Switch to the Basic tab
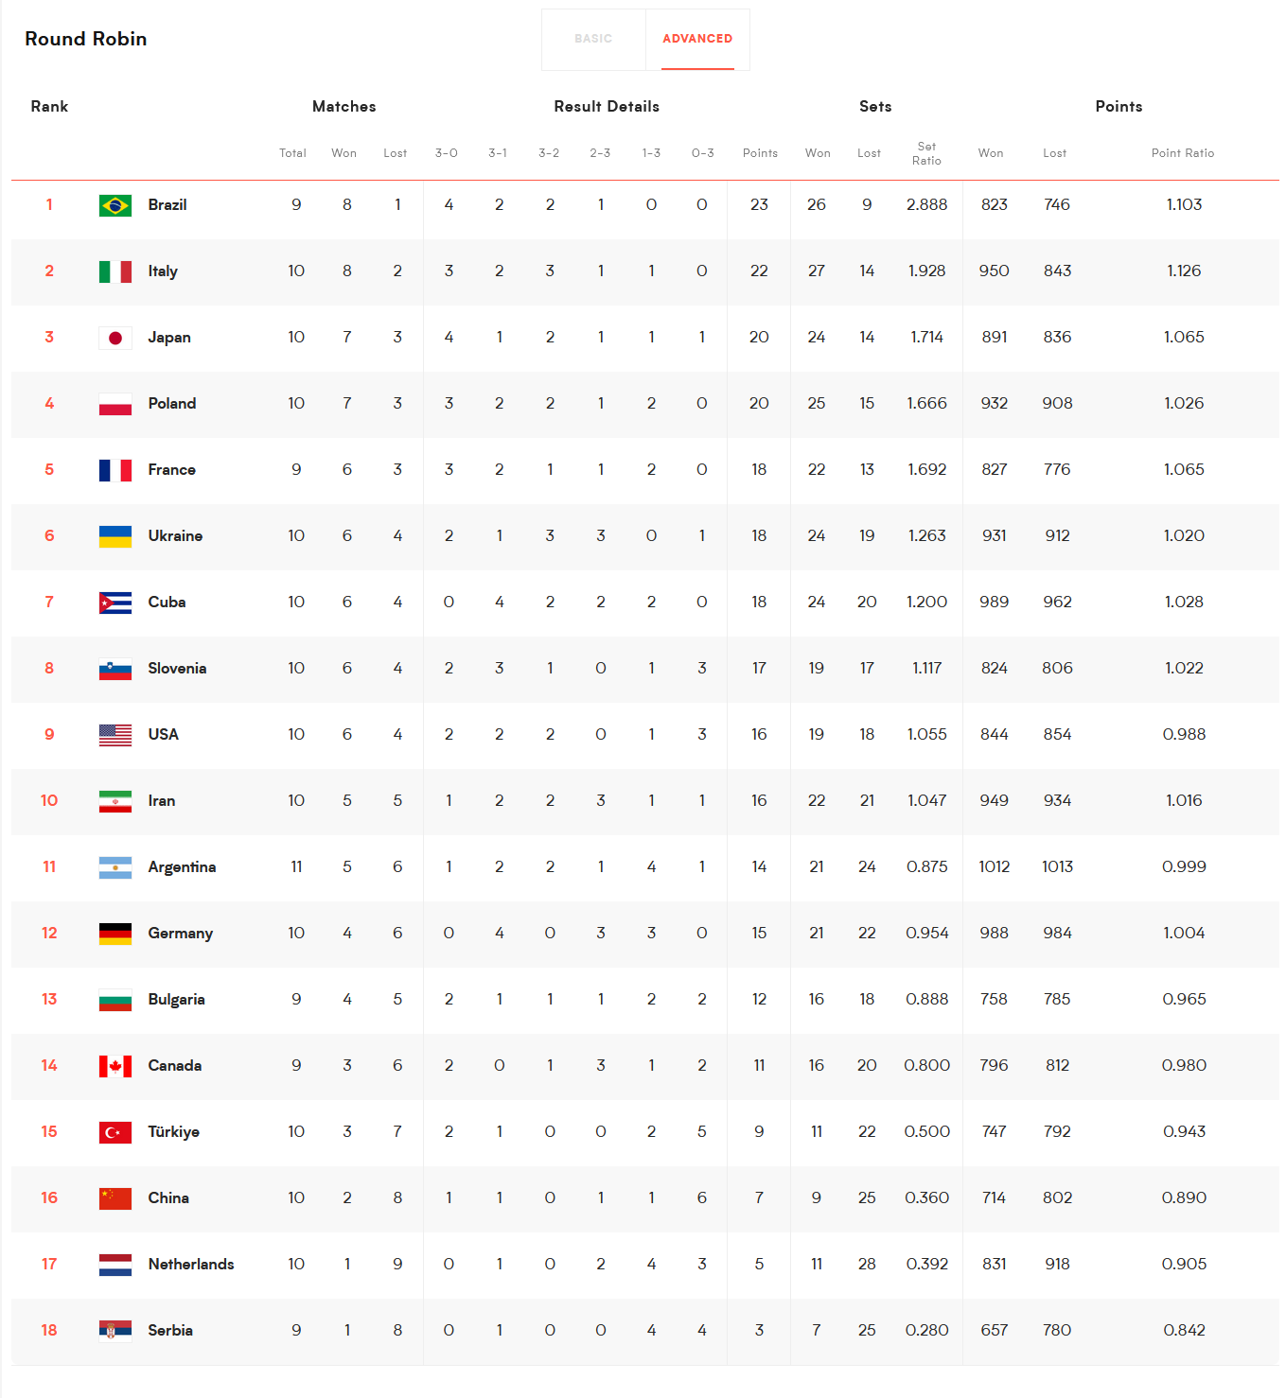Image resolution: width=1286 pixels, height=1398 pixels. pos(593,39)
